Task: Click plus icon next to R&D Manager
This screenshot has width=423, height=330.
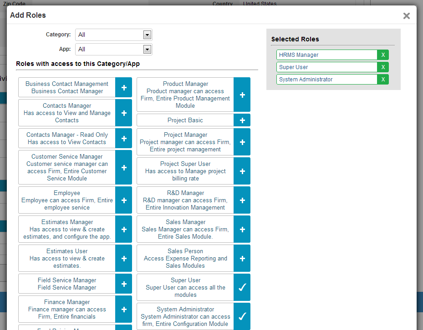Action: [242, 200]
